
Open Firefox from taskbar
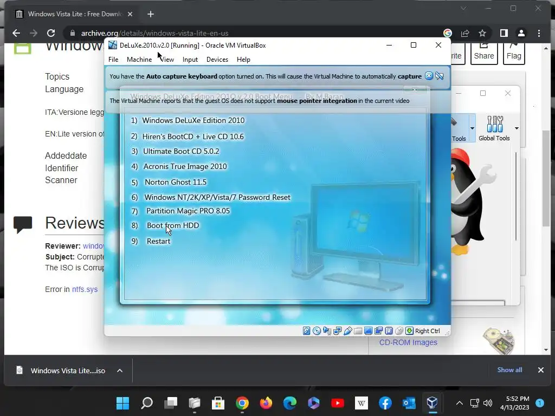click(266, 403)
